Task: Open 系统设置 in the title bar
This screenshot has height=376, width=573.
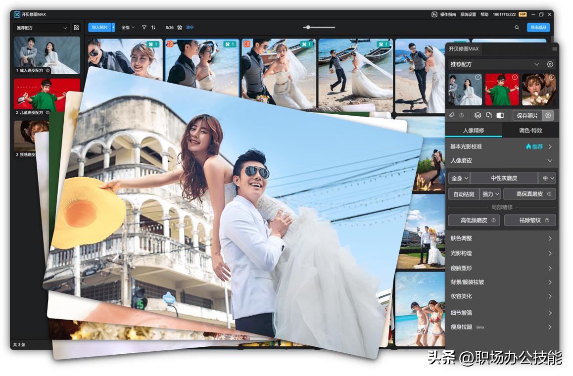Action: click(468, 14)
